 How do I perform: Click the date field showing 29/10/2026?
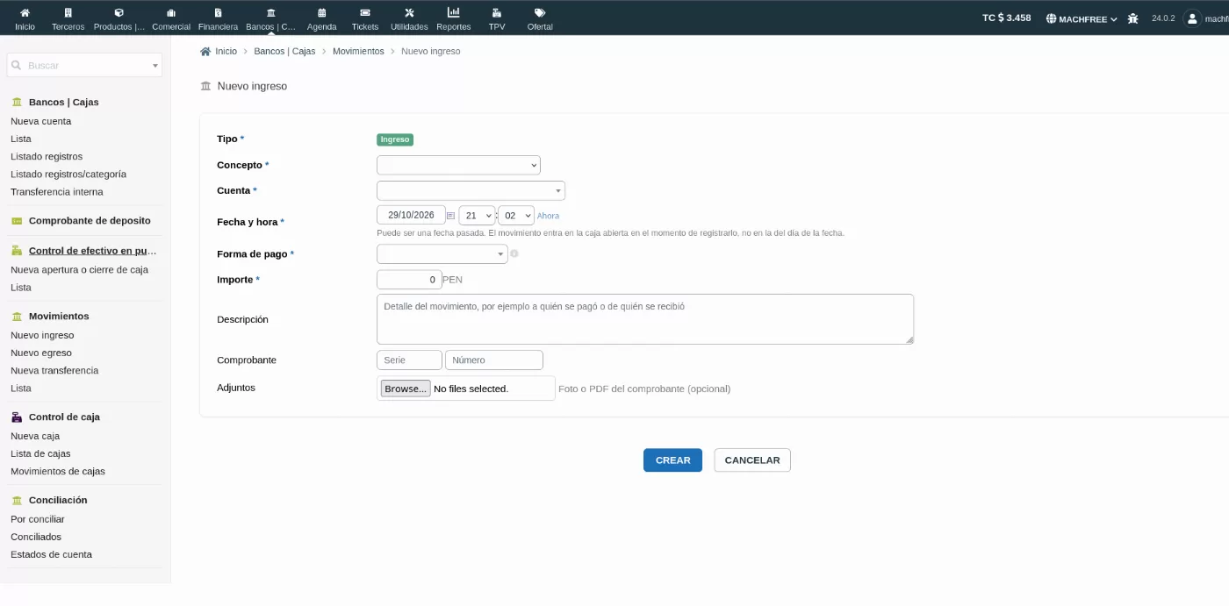click(411, 215)
